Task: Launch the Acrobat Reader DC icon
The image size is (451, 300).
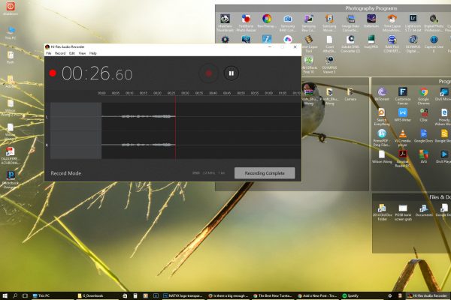Action: [x=403, y=157]
